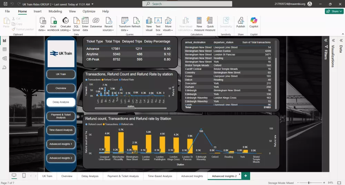The image size is (345, 185).
Task: Open the Modeling ribbon tab
Action: [x=55, y=11]
